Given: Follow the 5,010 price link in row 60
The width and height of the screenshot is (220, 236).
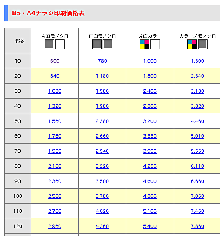Looking at the screenshot, I should [197, 136].
